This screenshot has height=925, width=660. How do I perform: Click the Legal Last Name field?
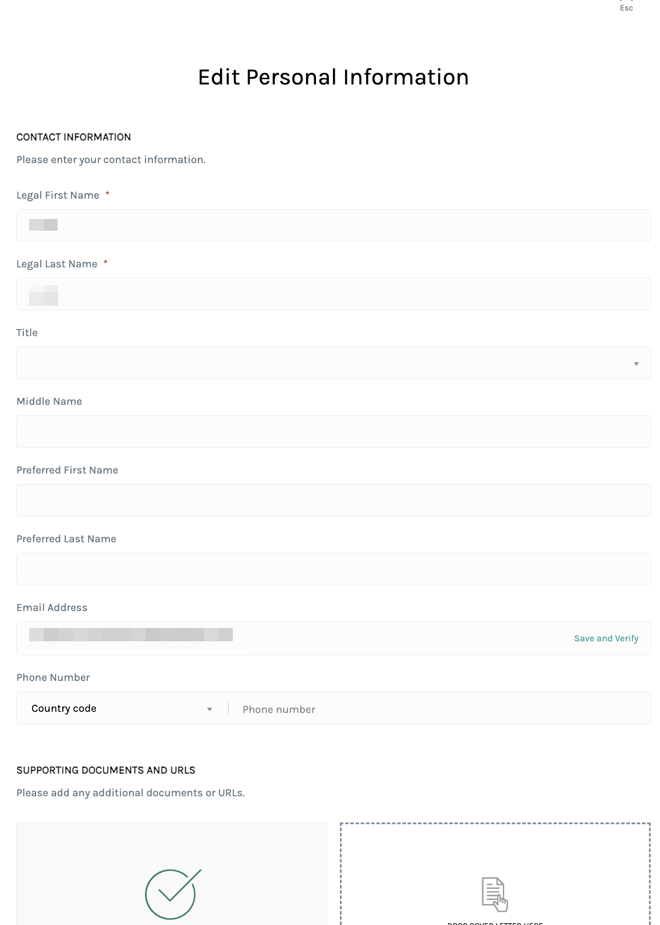click(x=333, y=294)
